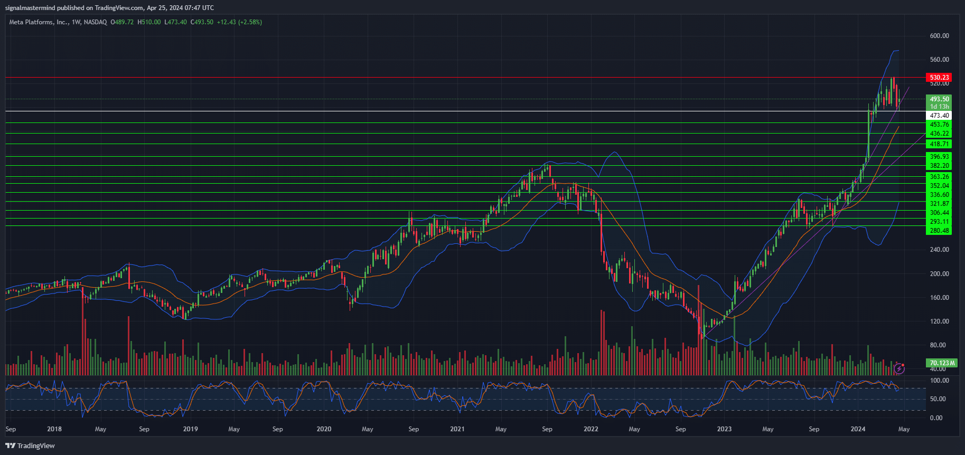Screen dimensions: 965x455
Task: Click the high value H510.00
Action: 149,22
